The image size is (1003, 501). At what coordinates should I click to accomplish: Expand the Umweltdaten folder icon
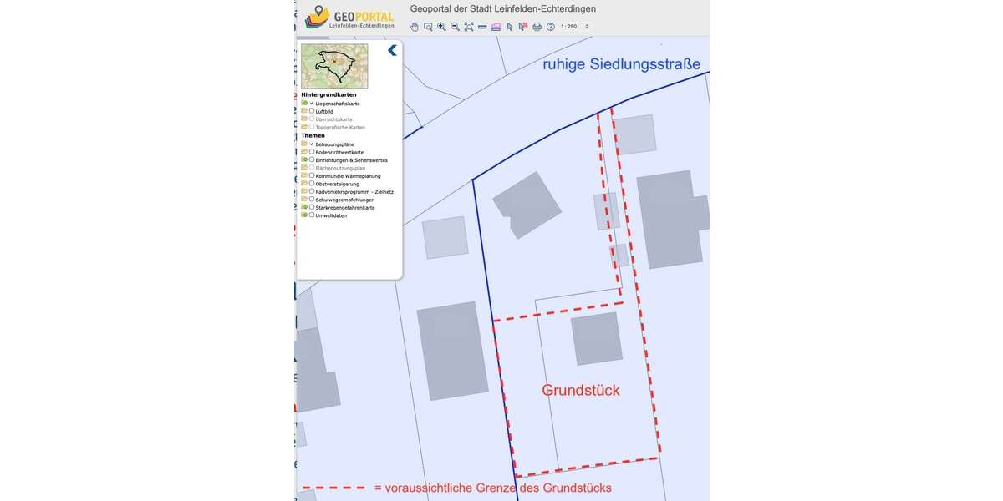pyautogui.click(x=304, y=215)
